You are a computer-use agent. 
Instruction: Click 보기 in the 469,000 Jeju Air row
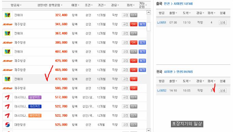coord(142,70)
